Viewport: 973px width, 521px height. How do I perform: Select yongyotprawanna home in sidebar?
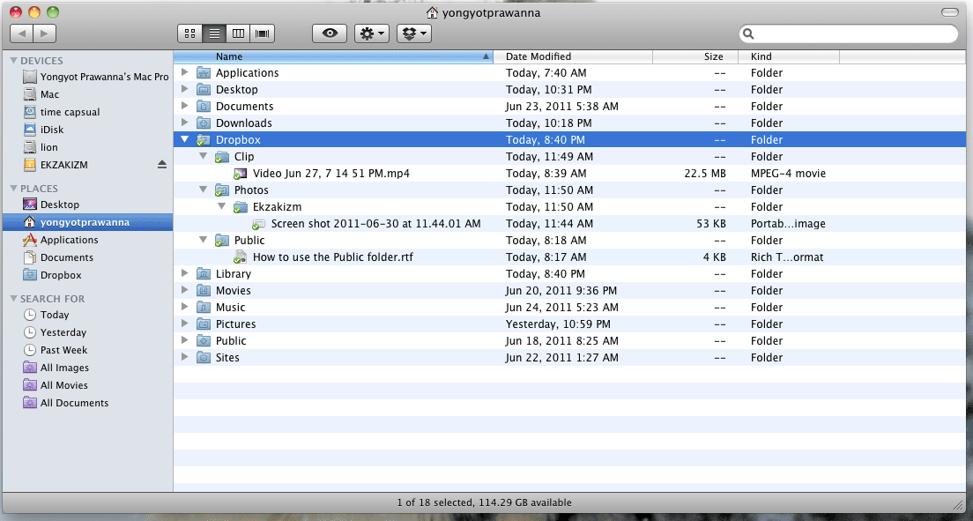pos(87,222)
